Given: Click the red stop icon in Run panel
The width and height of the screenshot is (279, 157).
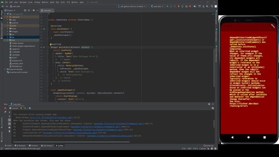Looking at the screenshot, I should click(x=5, y=108).
